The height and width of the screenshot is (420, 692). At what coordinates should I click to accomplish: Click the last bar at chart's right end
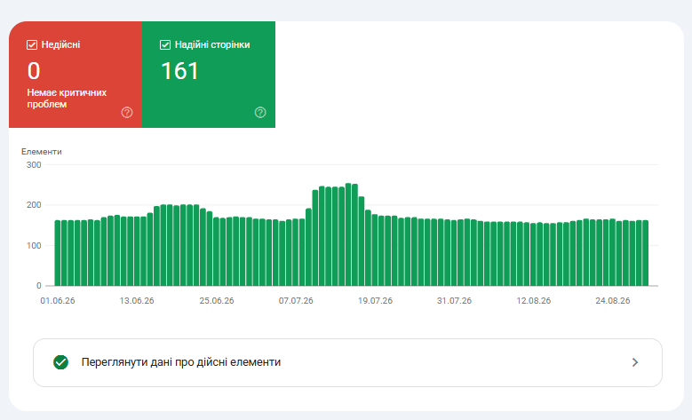pyautogui.click(x=645, y=253)
